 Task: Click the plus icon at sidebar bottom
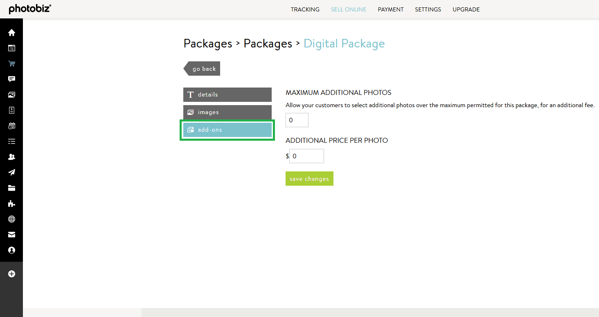[x=11, y=274]
